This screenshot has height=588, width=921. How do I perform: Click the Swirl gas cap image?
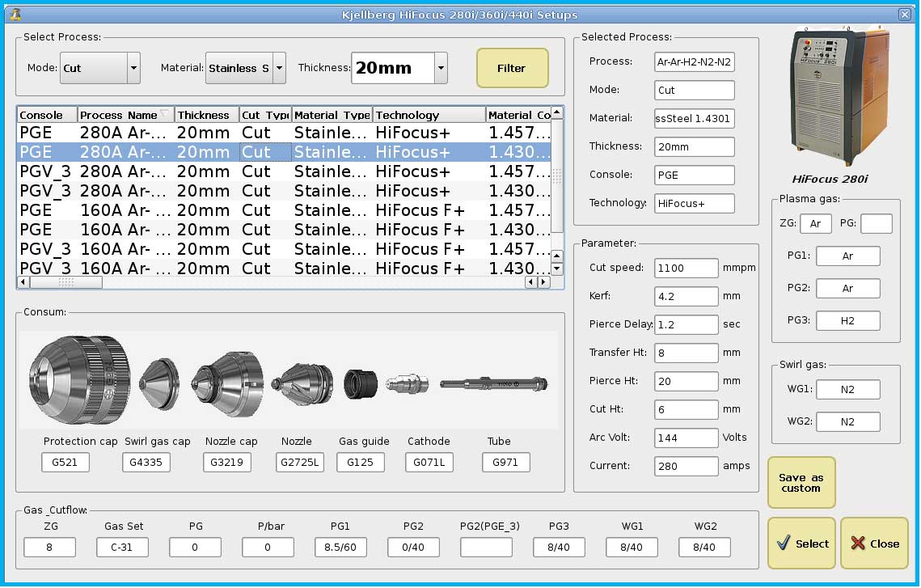pyautogui.click(x=159, y=383)
